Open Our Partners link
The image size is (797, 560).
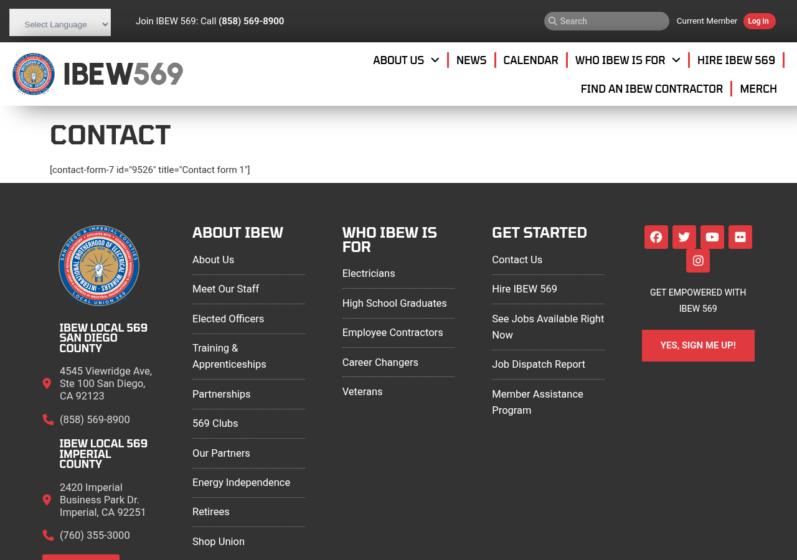point(221,454)
